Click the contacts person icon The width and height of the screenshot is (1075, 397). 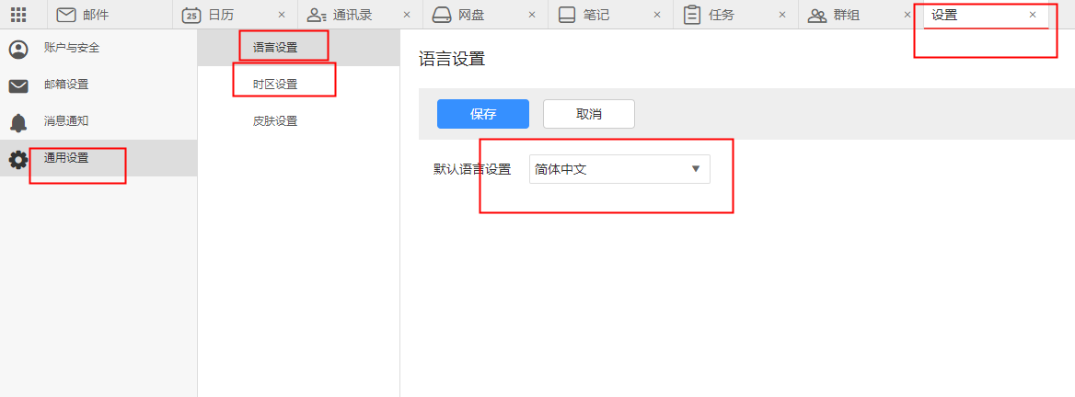317,15
